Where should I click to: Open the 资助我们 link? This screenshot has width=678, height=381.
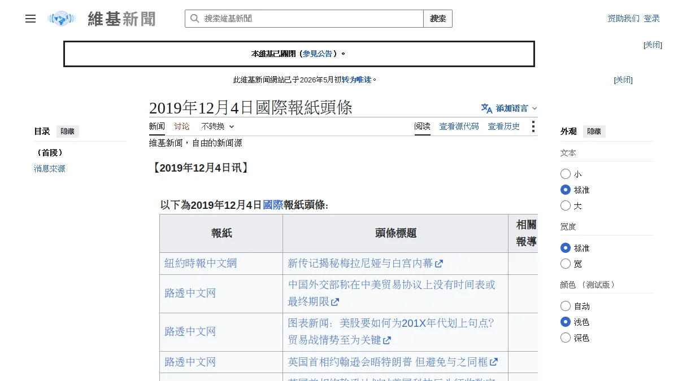click(624, 19)
